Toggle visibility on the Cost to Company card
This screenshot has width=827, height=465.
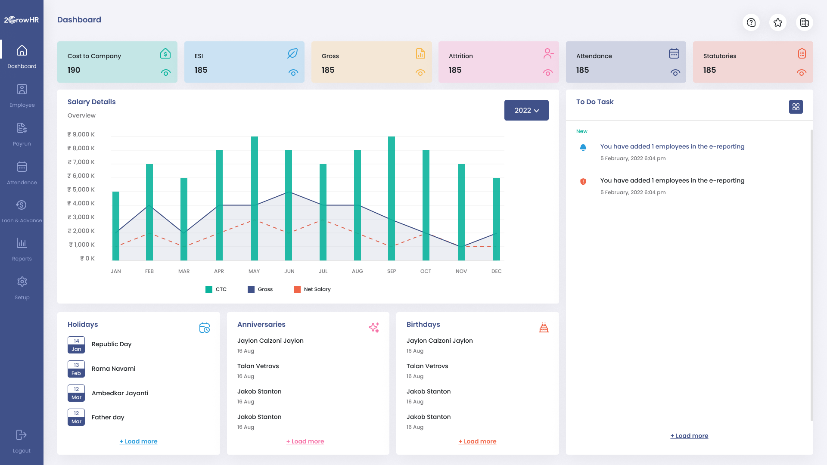tap(166, 73)
